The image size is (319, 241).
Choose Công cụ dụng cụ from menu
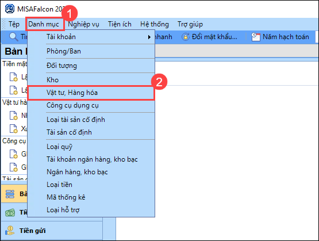[x=91, y=105]
